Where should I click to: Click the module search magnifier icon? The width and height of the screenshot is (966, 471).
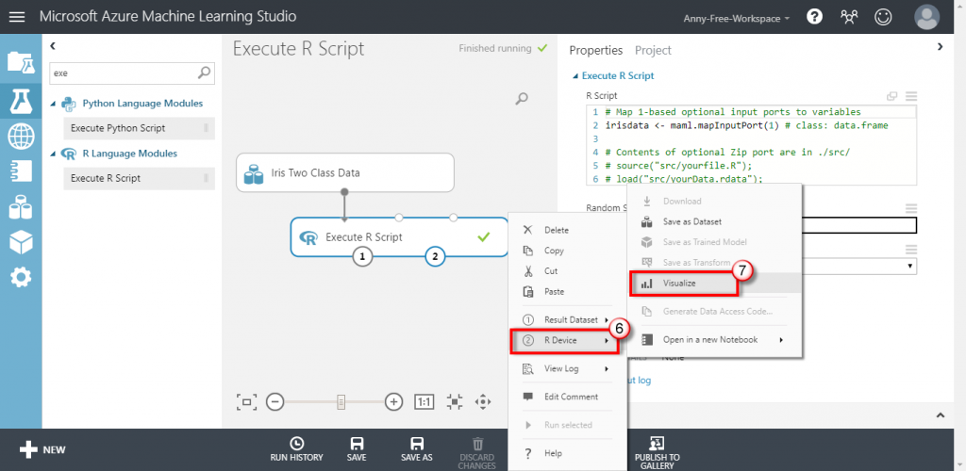pos(205,73)
